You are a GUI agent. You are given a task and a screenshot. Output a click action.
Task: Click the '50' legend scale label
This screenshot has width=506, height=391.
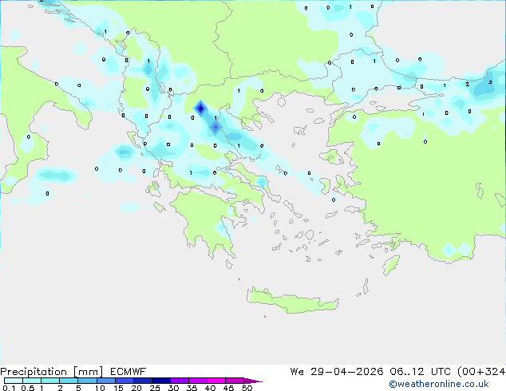247,388
